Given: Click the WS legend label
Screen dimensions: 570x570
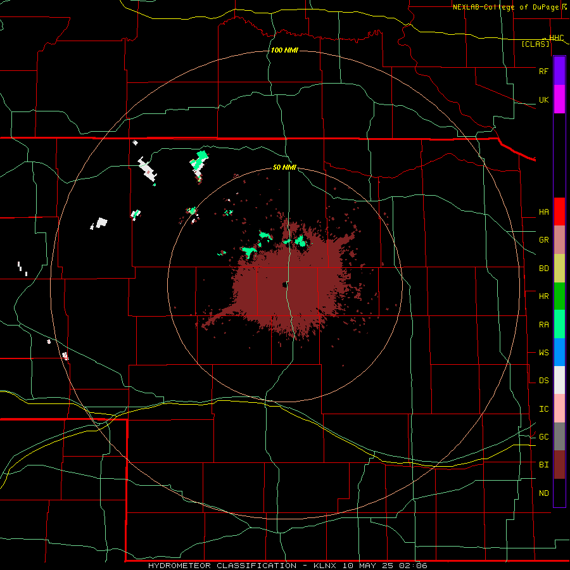Looking at the screenshot, I should 543,353.
